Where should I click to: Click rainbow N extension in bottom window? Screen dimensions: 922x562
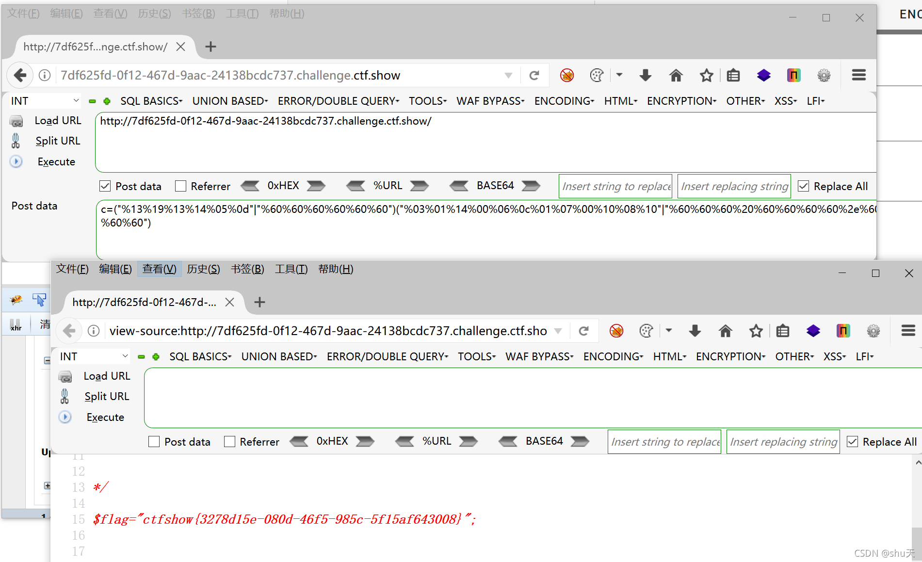[x=843, y=331]
